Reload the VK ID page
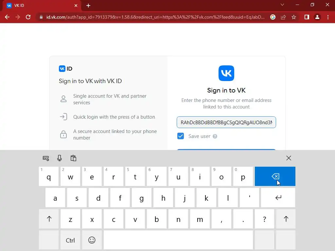Screen dimensions: 335x251 tap(28, 17)
